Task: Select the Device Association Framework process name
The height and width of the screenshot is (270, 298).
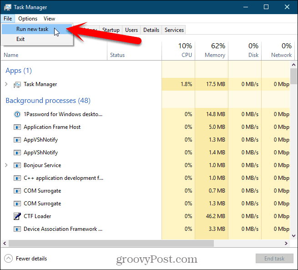Action: coord(63,229)
